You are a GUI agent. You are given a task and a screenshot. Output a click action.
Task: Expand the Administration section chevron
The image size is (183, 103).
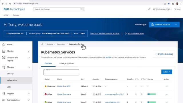coord(29,100)
